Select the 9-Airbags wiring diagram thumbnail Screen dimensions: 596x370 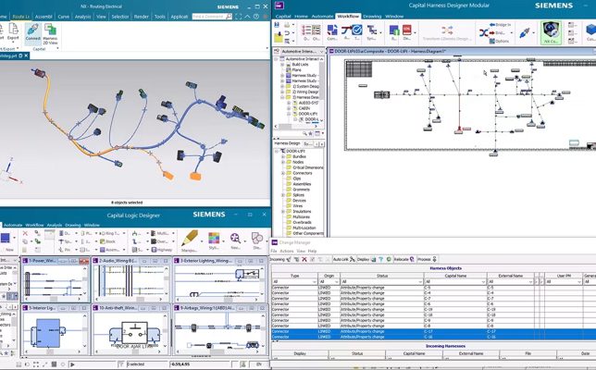point(218,329)
